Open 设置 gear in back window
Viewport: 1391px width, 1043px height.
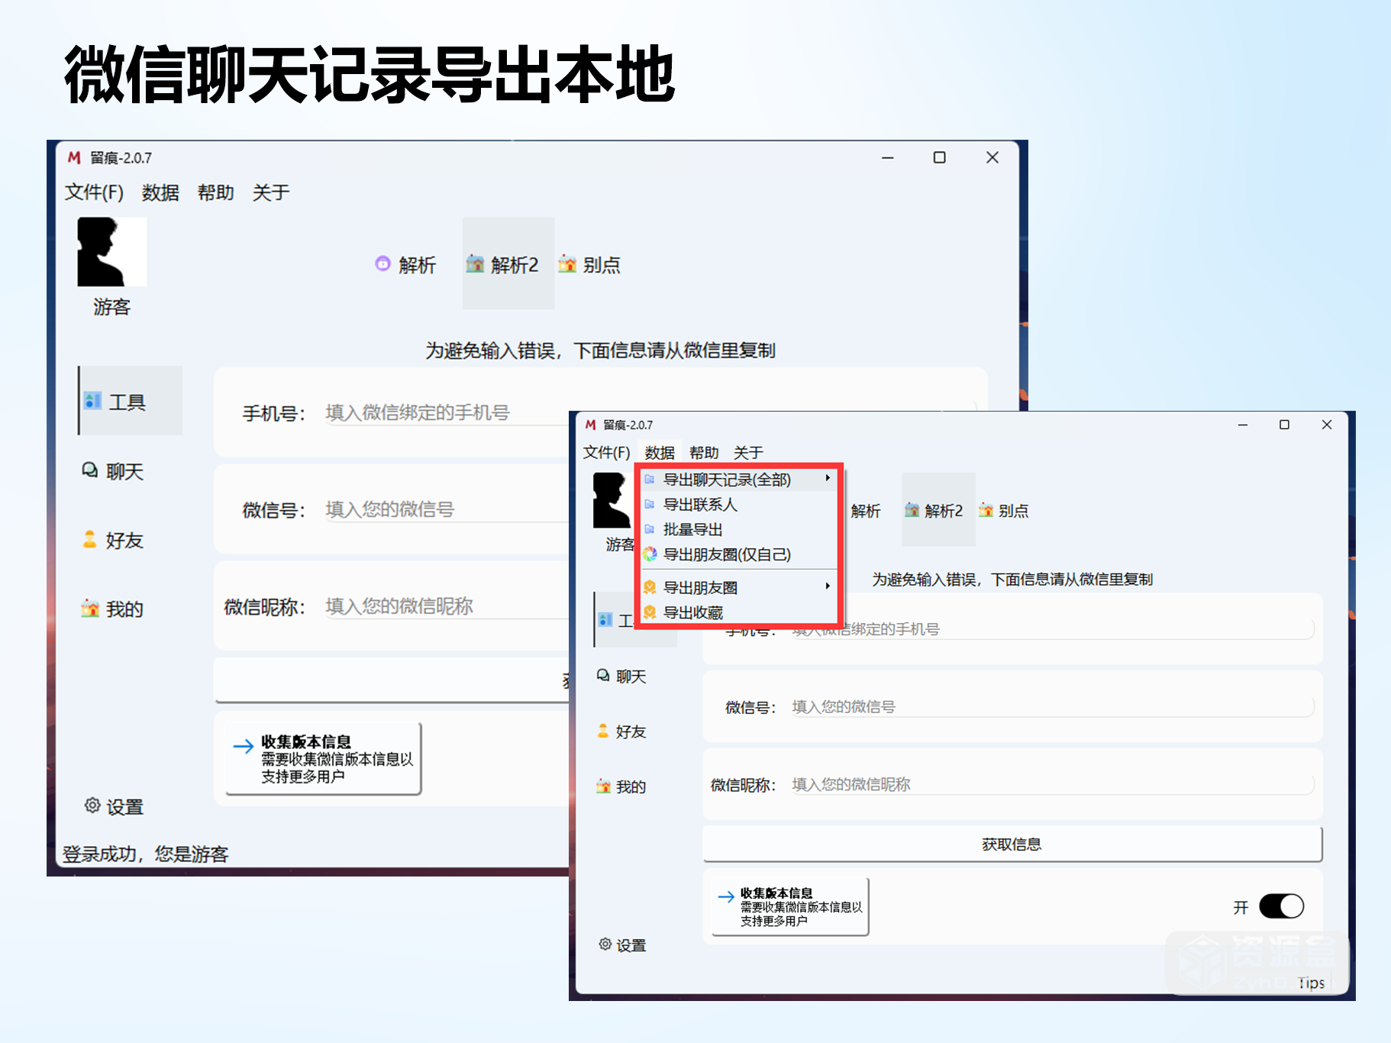114,806
